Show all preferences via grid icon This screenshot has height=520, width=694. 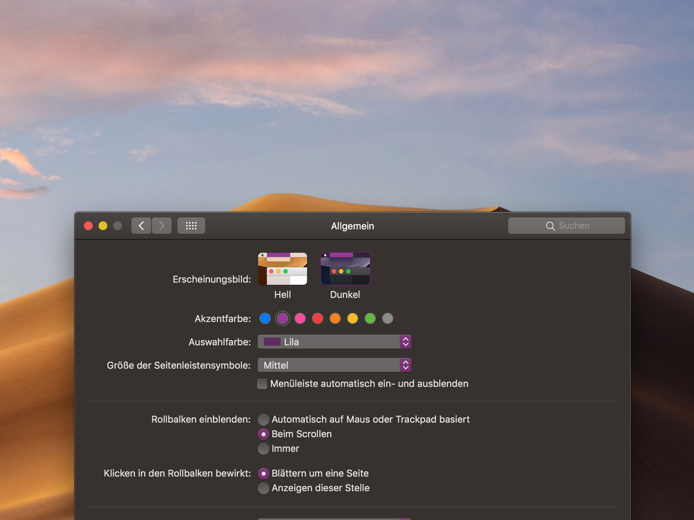pyautogui.click(x=191, y=226)
